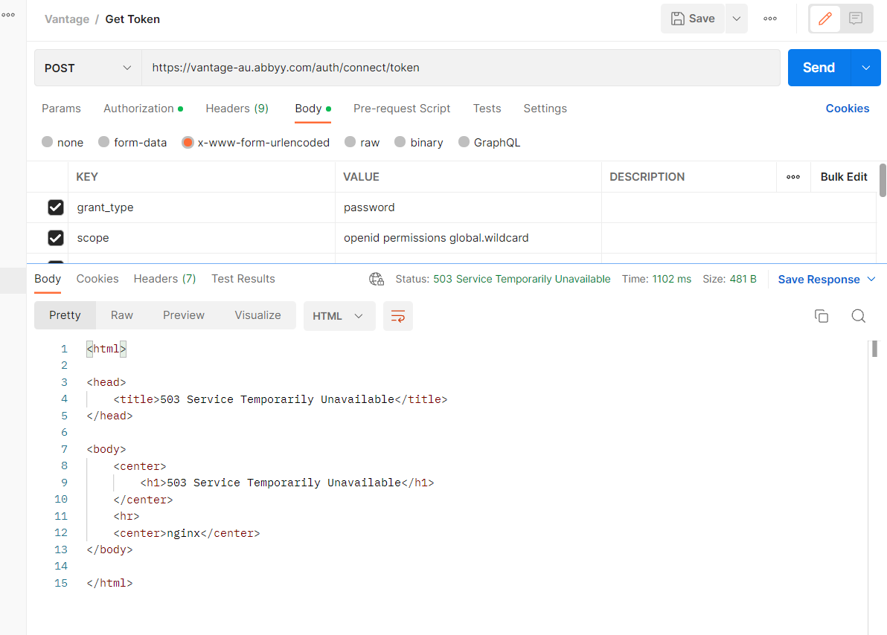This screenshot has width=887, height=635.
Task: Click the 503 Service Temporarily Unavailable status
Action: [522, 279]
